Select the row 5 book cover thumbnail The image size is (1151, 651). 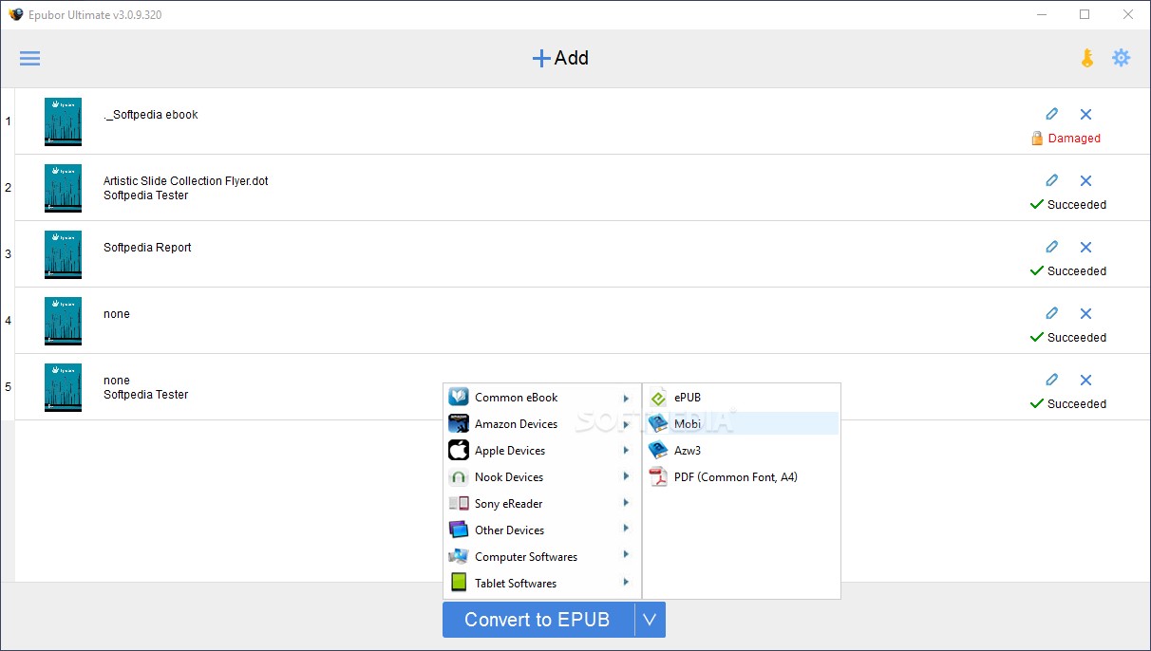[63, 387]
